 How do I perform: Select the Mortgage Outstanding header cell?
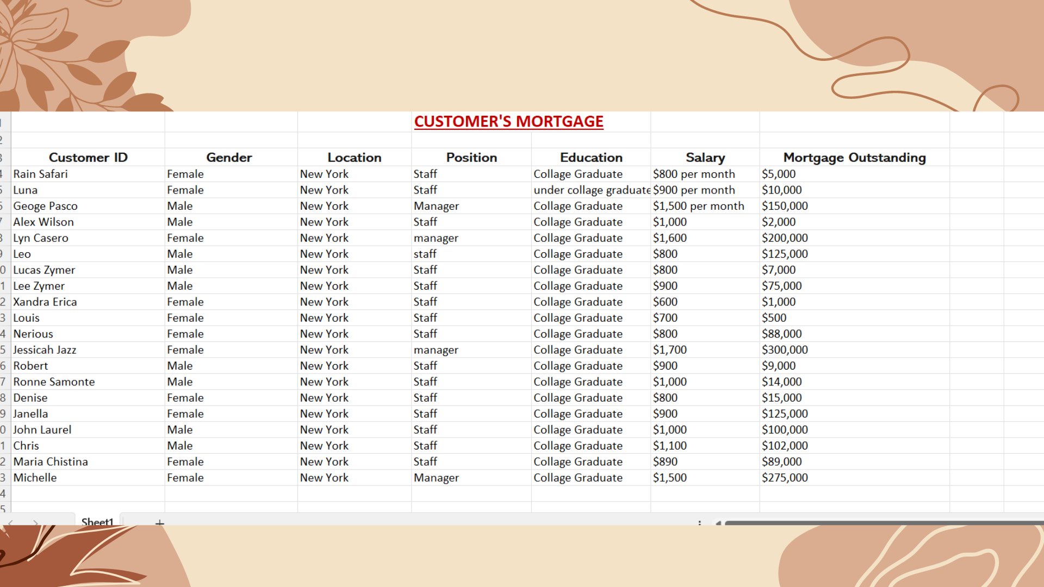[854, 158]
